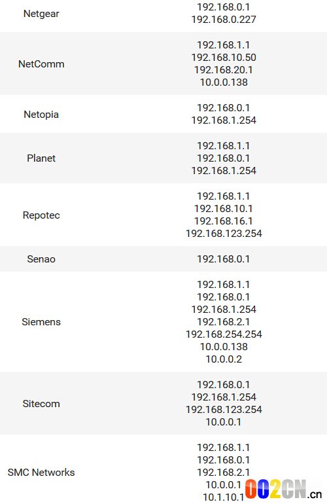Click the NetComm brand label
The image size is (327, 504).
click(x=41, y=64)
